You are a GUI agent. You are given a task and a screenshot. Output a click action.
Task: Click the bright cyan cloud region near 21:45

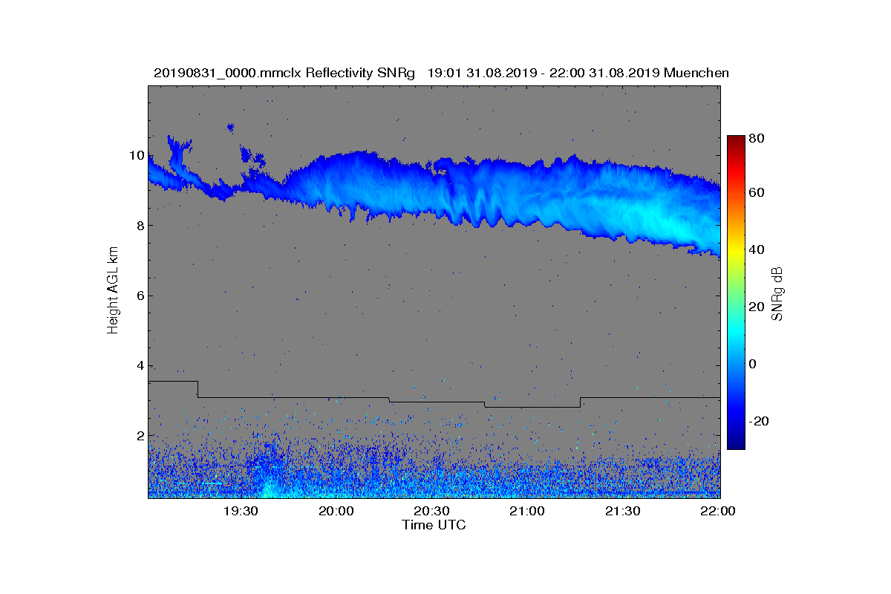click(668, 219)
